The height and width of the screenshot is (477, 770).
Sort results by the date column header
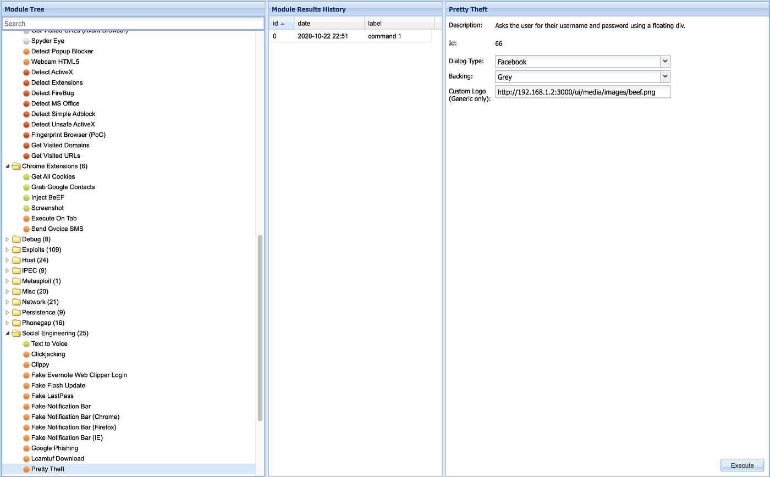pyautogui.click(x=329, y=24)
